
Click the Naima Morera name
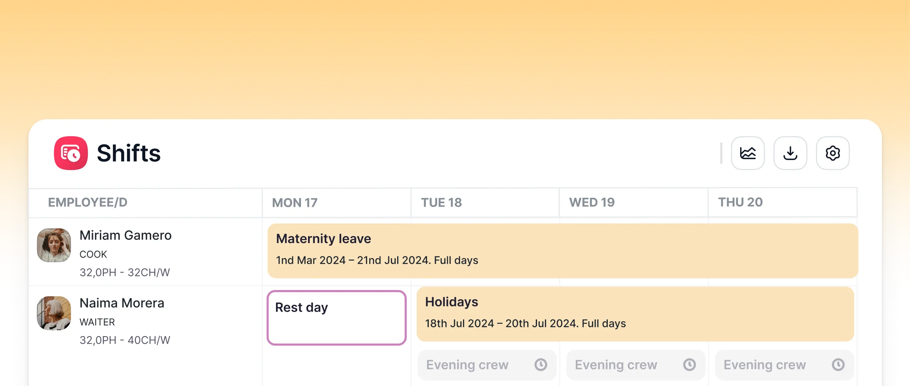coord(122,303)
